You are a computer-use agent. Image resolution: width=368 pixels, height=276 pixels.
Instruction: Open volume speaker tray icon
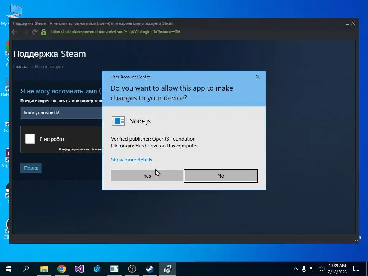tap(321, 269)
